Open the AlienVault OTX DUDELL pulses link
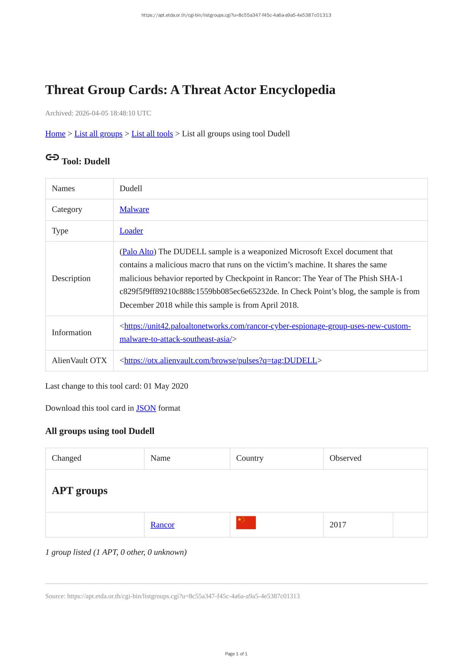The image size is (473, 669). (221, 360)
